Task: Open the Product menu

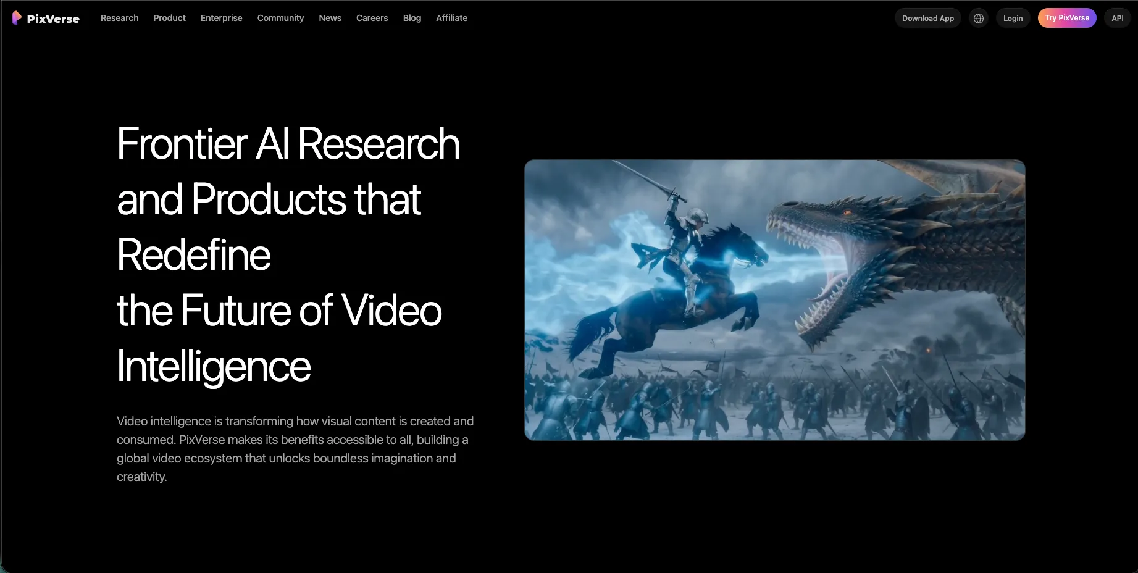Action: click(170, 18)
